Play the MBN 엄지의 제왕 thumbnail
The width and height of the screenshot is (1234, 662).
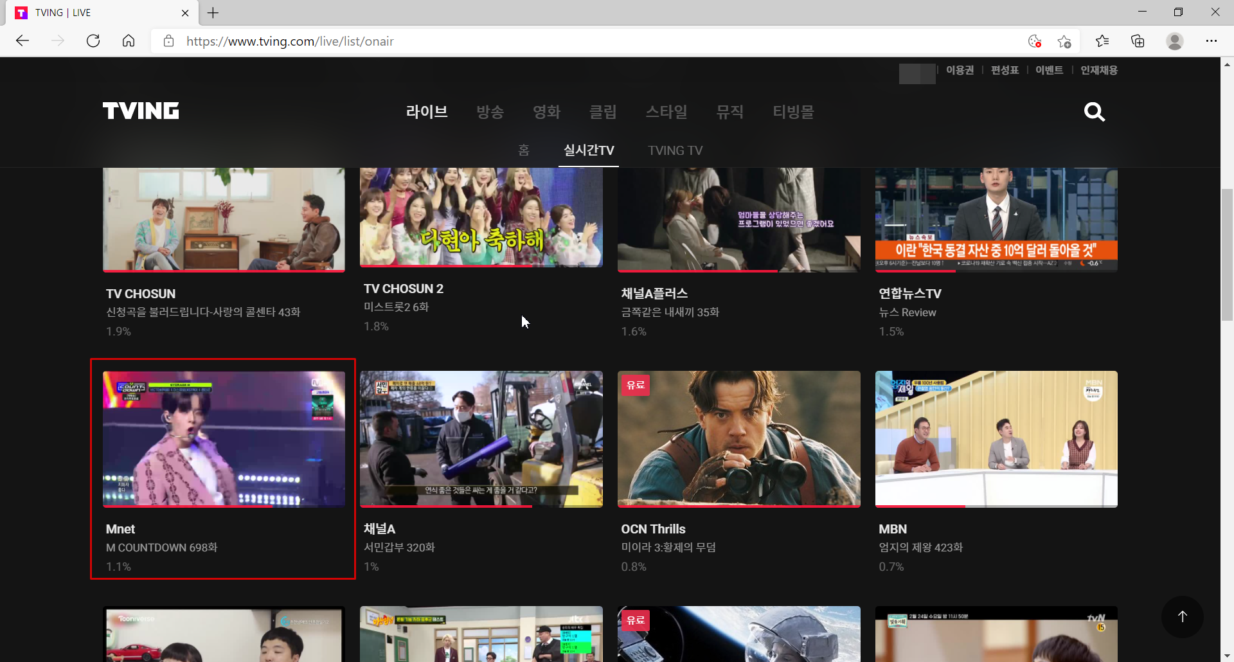pos(996,439)
